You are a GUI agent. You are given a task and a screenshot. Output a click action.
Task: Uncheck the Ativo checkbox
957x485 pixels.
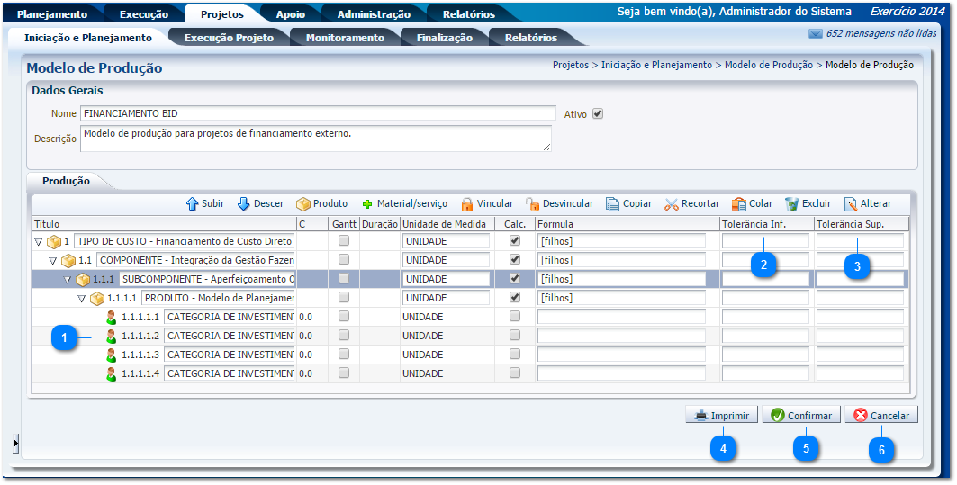point(597,114)
